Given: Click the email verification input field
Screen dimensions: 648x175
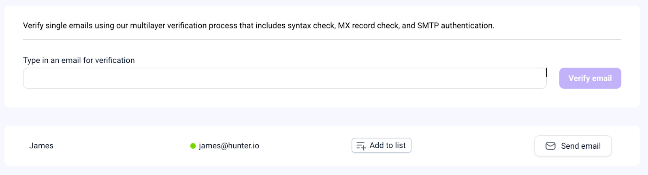Looking at the screenshot, I should 284,78.
